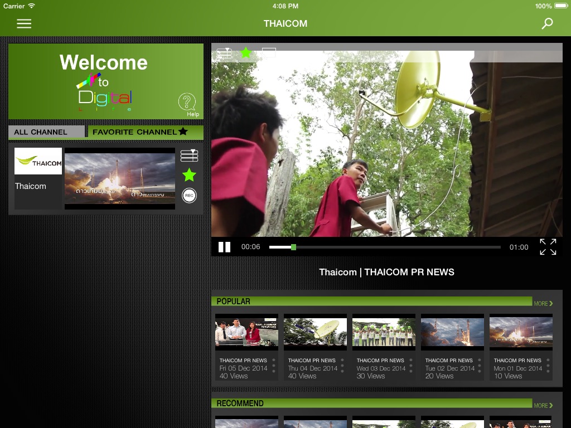
Task: Pause the playing video
Action: tap(224, 247)
